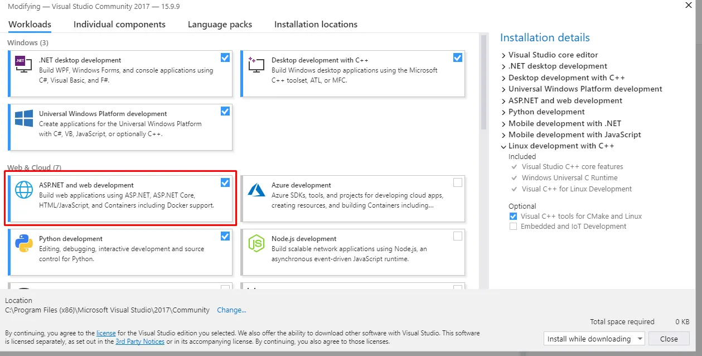Click the Close button at bottom
702x356 pixels.
click(x=669, y=339)
